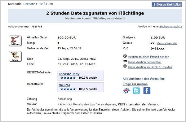Click the large Facebook share icon
The image size is (186, 122).
point(147,91)
